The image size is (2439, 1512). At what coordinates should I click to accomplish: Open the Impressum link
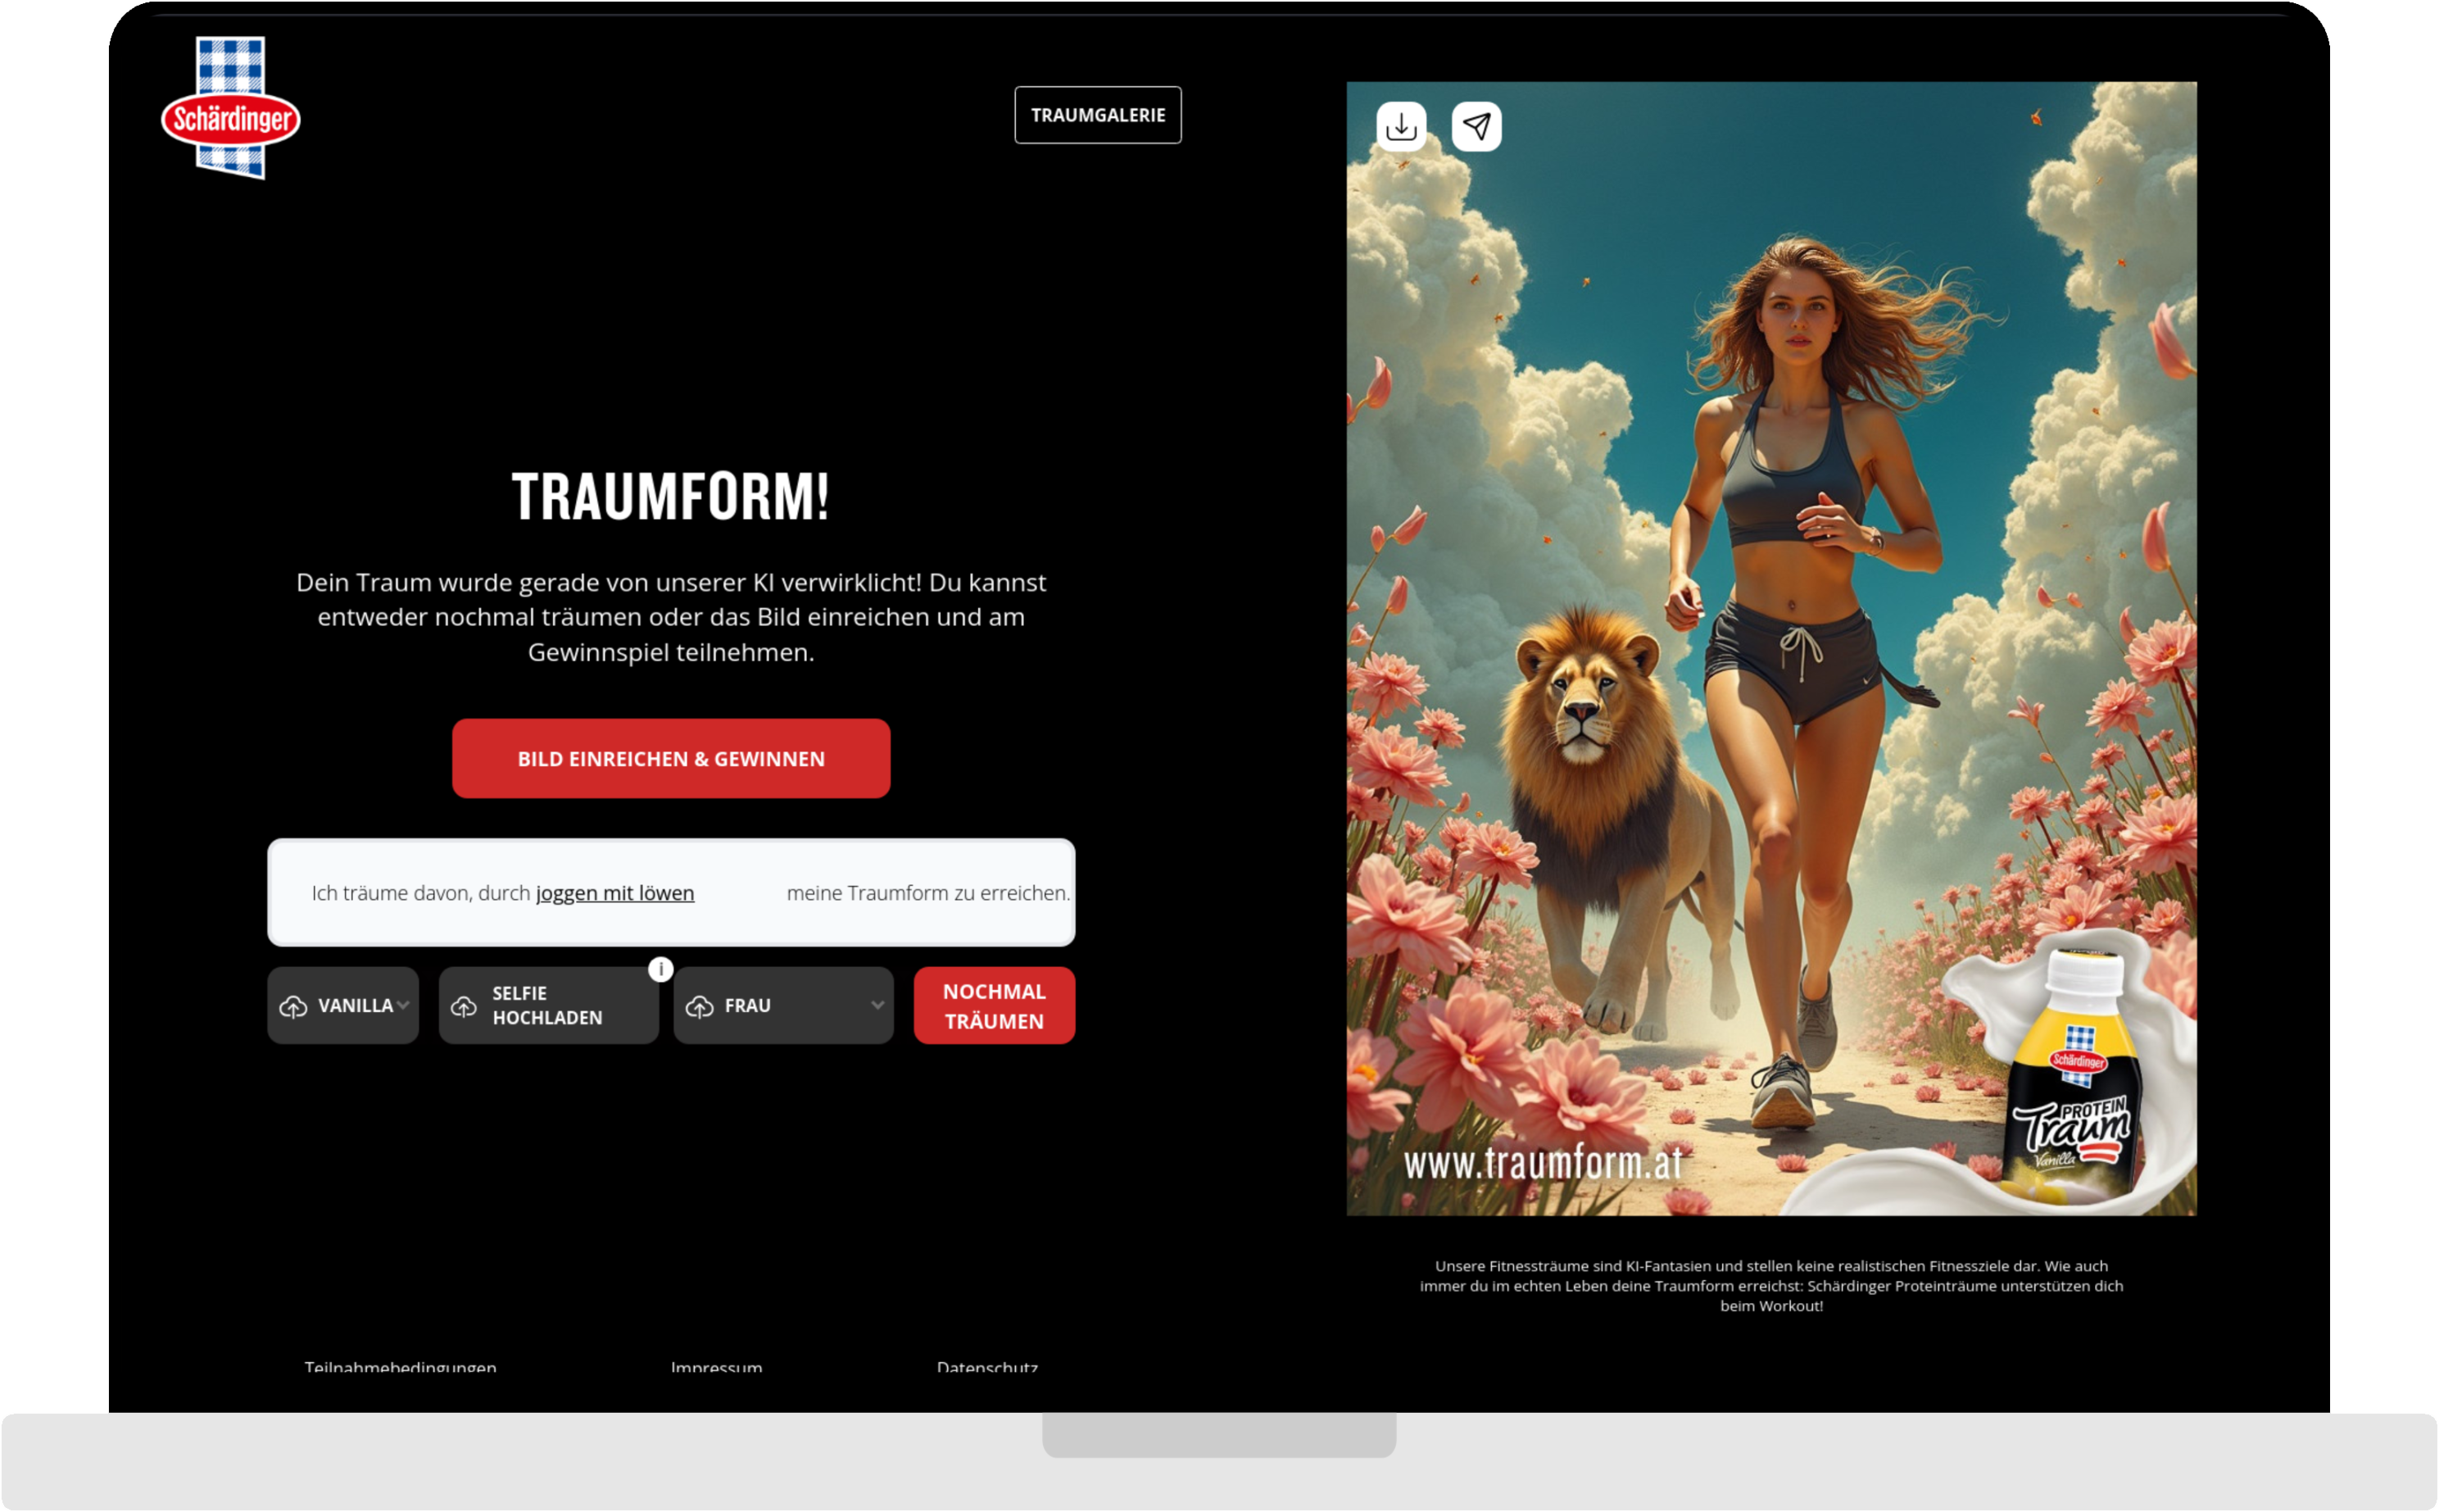tap(716, 1369)
